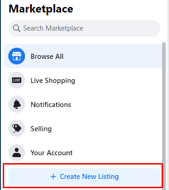Go to the Selling text label
Viewport: 169px width, 190px height.
point(41,129)
